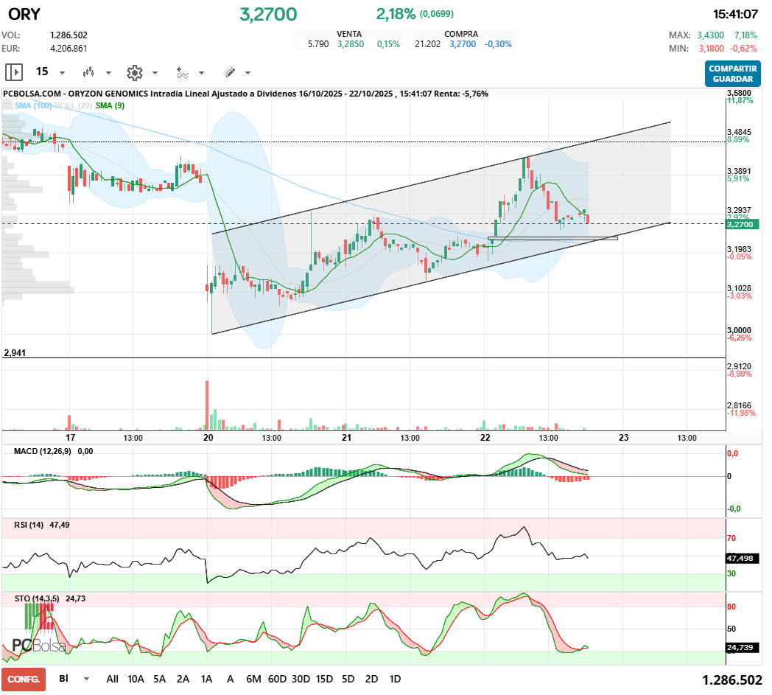Click the date label 17 on time axis

[x=71, y=437]
